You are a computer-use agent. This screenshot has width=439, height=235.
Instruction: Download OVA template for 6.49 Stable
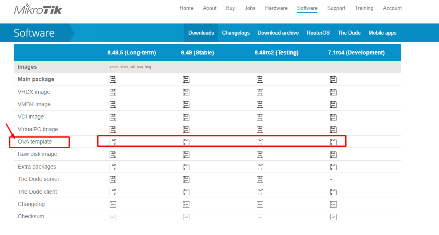pyautogui.click(x=186, y=142)
